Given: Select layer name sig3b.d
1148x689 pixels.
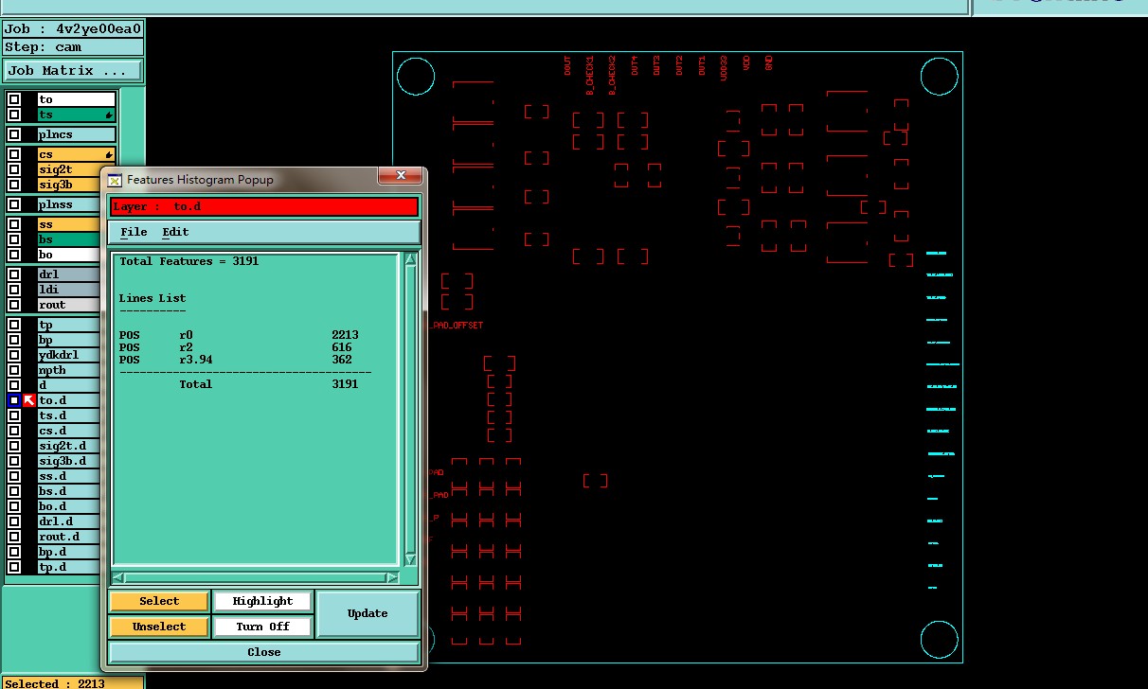Looking at the screenshot, I should click(x=69, y=461).
